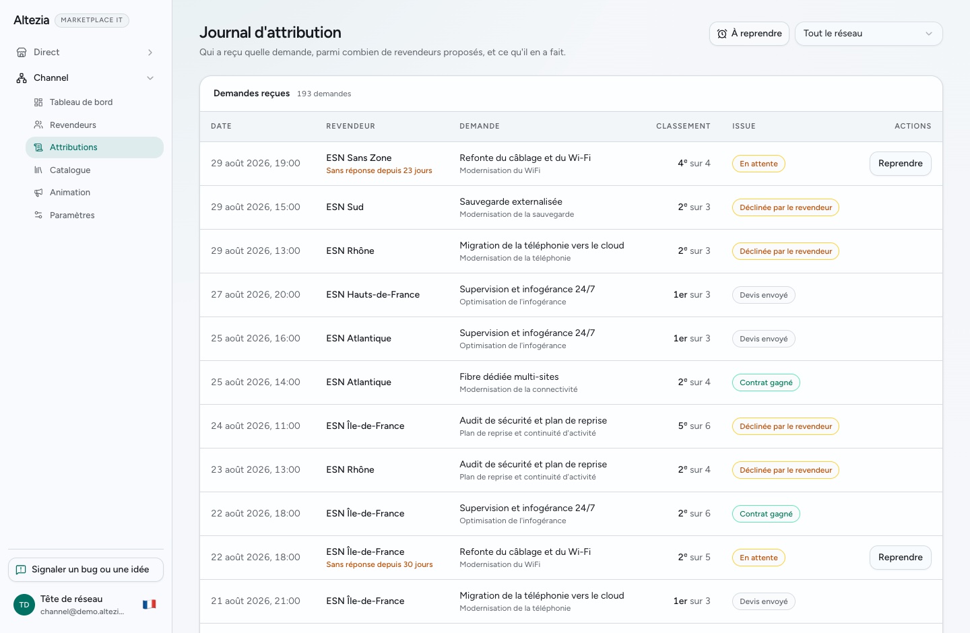Go to Revendeurs section
The image size is (970, 633).
coord(94,125)
